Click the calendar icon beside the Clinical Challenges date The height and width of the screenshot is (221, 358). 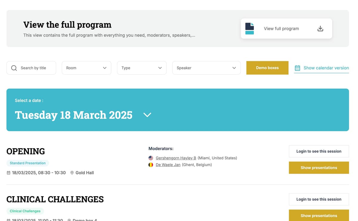pyautogui.click(x=9, y=220)
